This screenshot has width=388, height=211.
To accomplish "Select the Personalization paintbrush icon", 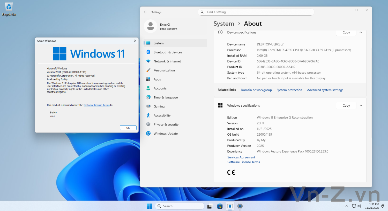I will [148, 70].
